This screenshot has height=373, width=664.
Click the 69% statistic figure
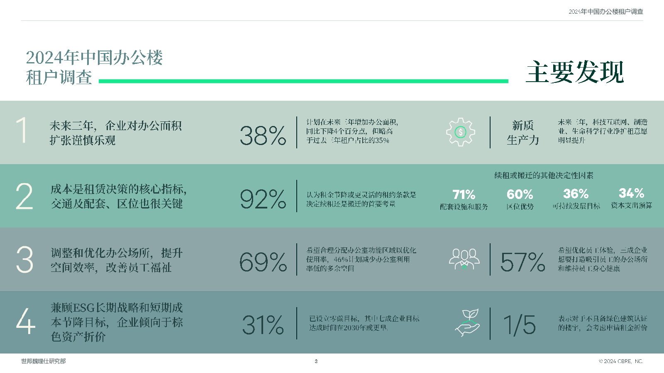[x=263, y=262]
